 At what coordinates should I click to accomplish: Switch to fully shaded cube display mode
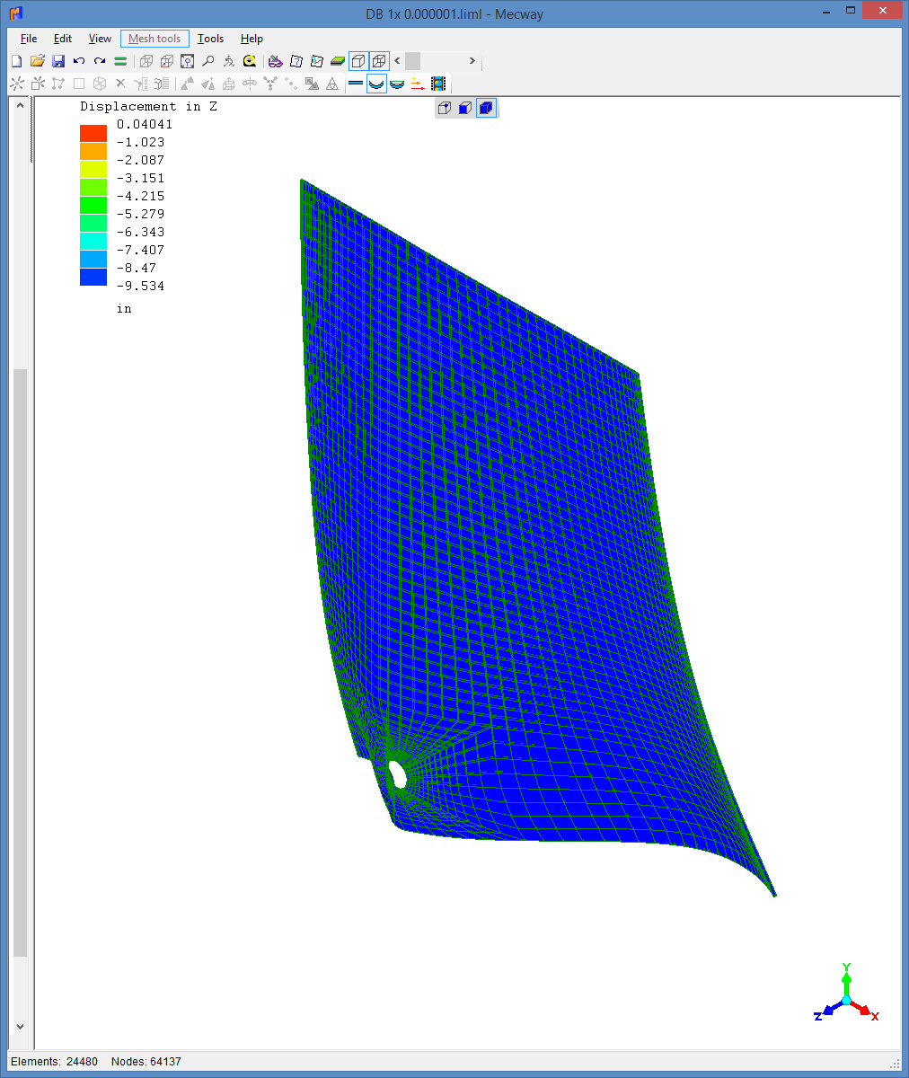tap(486, 108)
